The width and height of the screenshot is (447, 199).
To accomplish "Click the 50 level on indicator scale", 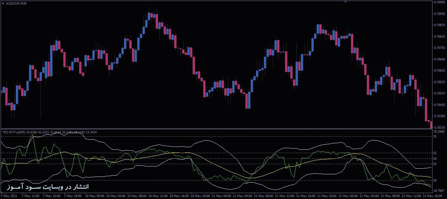I will [435, 158].
